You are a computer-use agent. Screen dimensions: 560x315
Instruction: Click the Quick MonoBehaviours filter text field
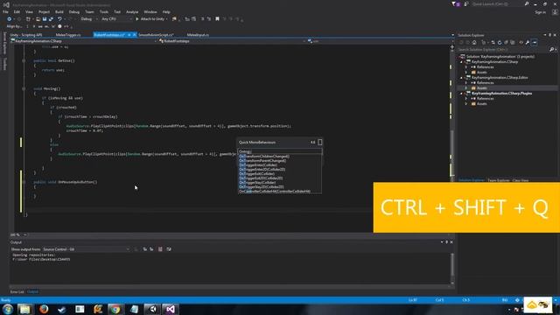click(x=280, y=151)
